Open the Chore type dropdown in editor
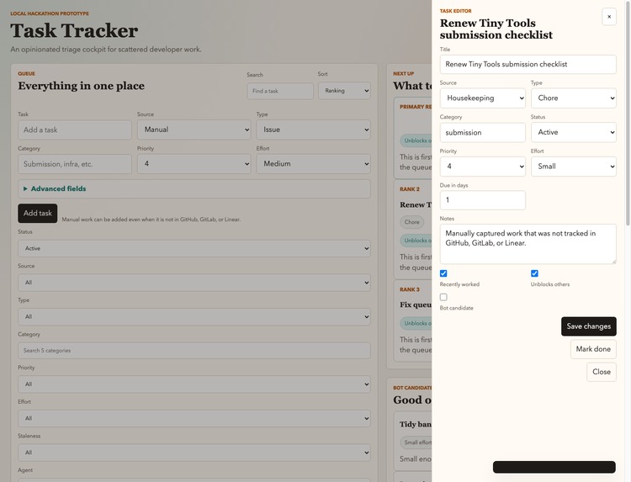This screenshot has height=482, width=631. tap(574, 98)
